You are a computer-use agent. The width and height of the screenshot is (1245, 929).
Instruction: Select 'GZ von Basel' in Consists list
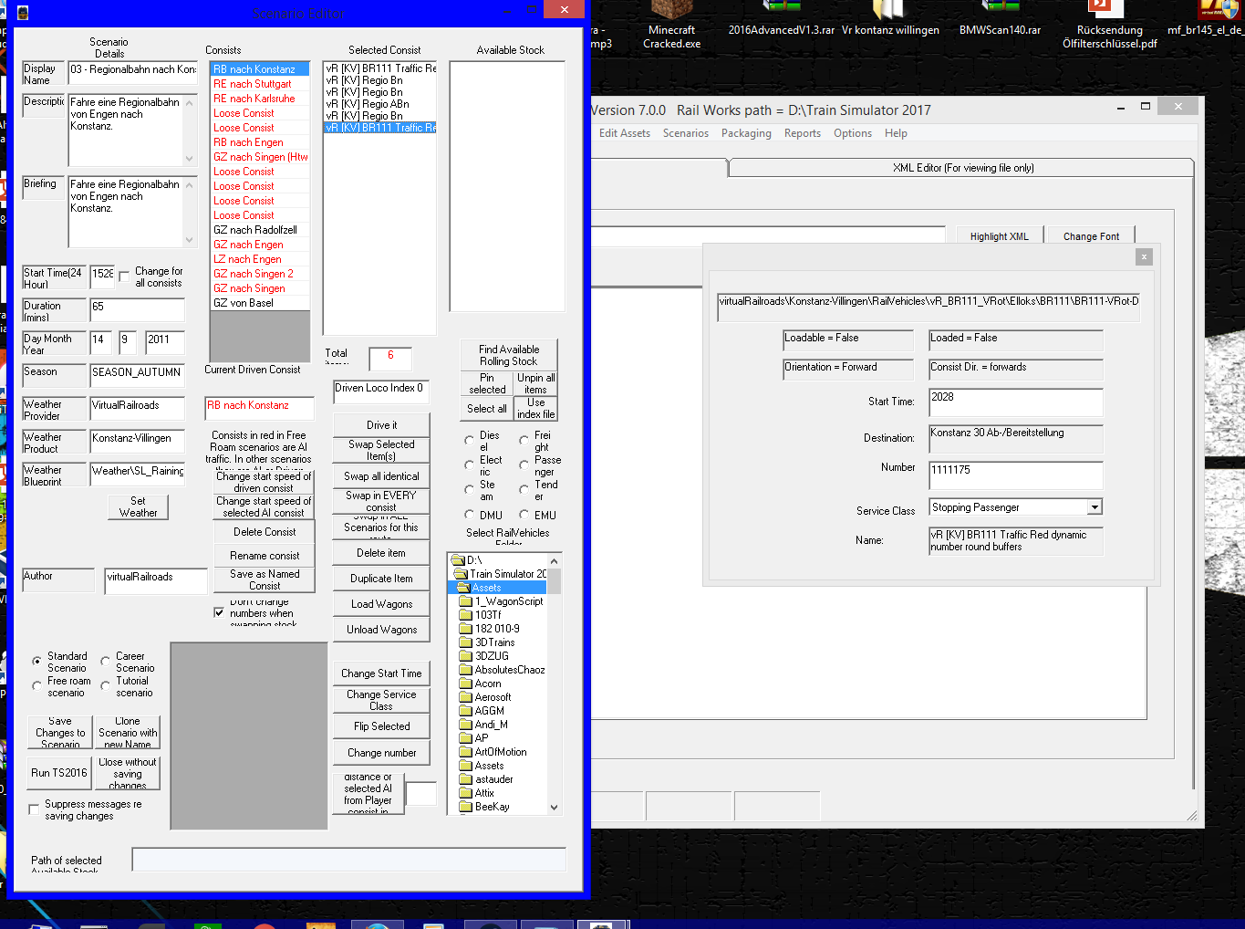[x=260, y=303]
